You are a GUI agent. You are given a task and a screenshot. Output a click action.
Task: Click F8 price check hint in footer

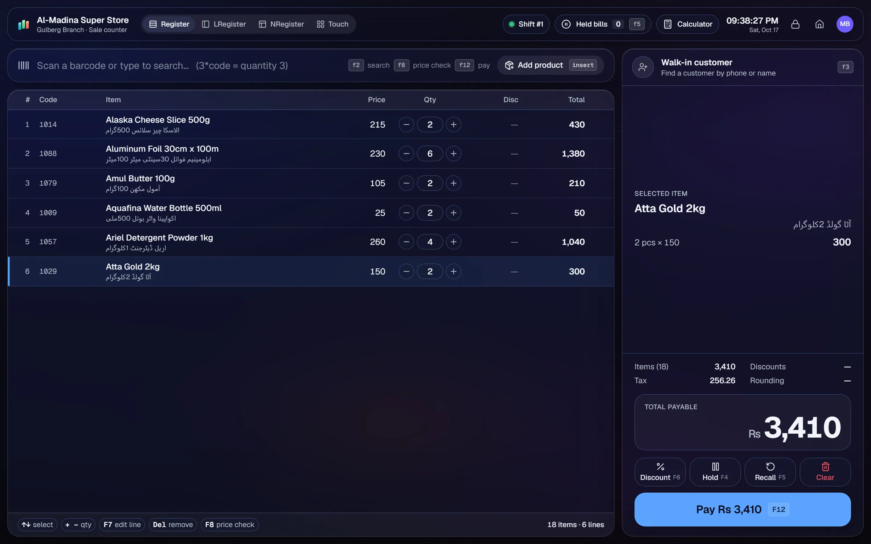coord(229,525)
